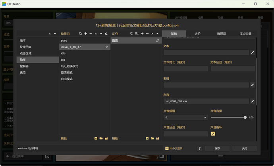Click the 文本 input field
This screenshot has width=274, height=166.
(x=206, y=52)
